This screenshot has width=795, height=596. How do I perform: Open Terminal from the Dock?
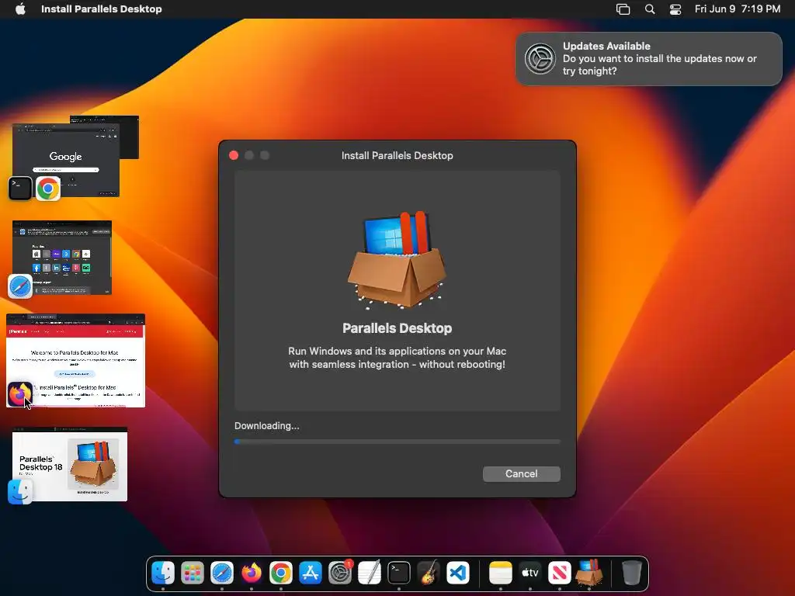[399, 573]
